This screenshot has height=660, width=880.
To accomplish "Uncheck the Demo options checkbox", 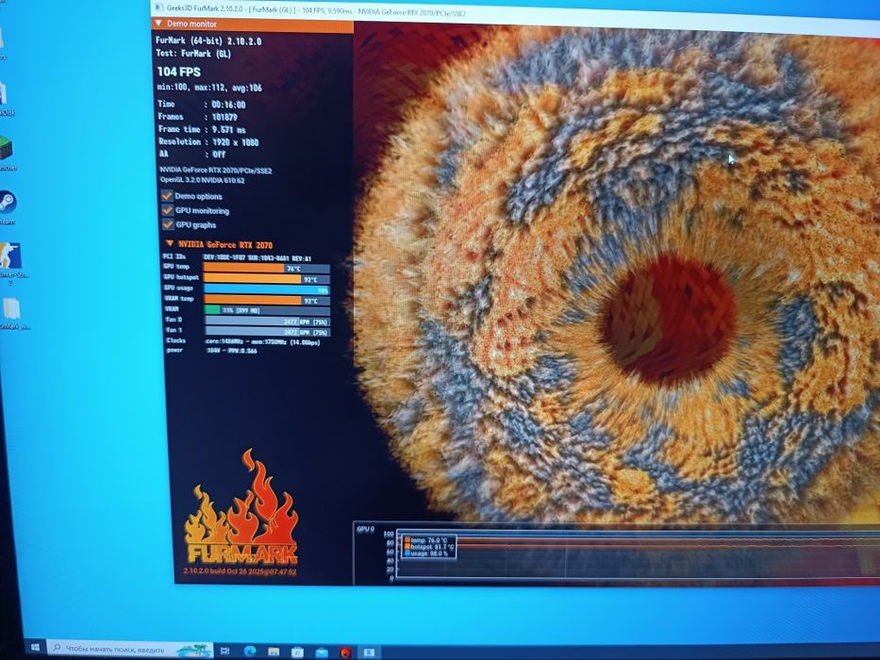I will (167, 196).
